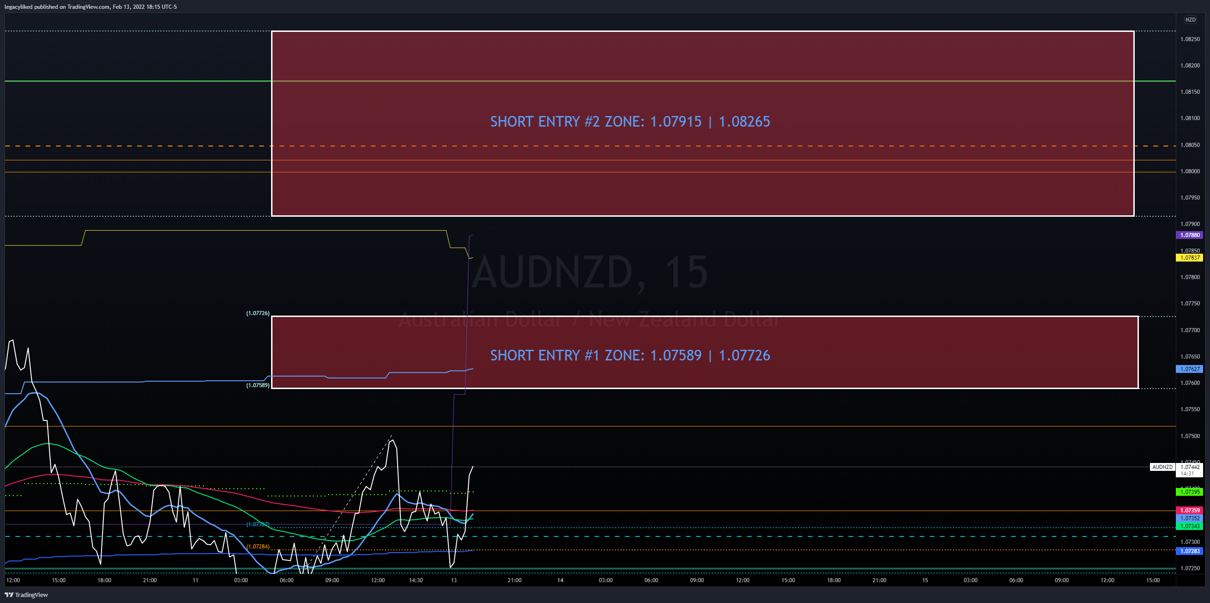Click the (1.07726) zone top label
Viewport: 1210px width, 603px height.
click(x=258, y=313)
